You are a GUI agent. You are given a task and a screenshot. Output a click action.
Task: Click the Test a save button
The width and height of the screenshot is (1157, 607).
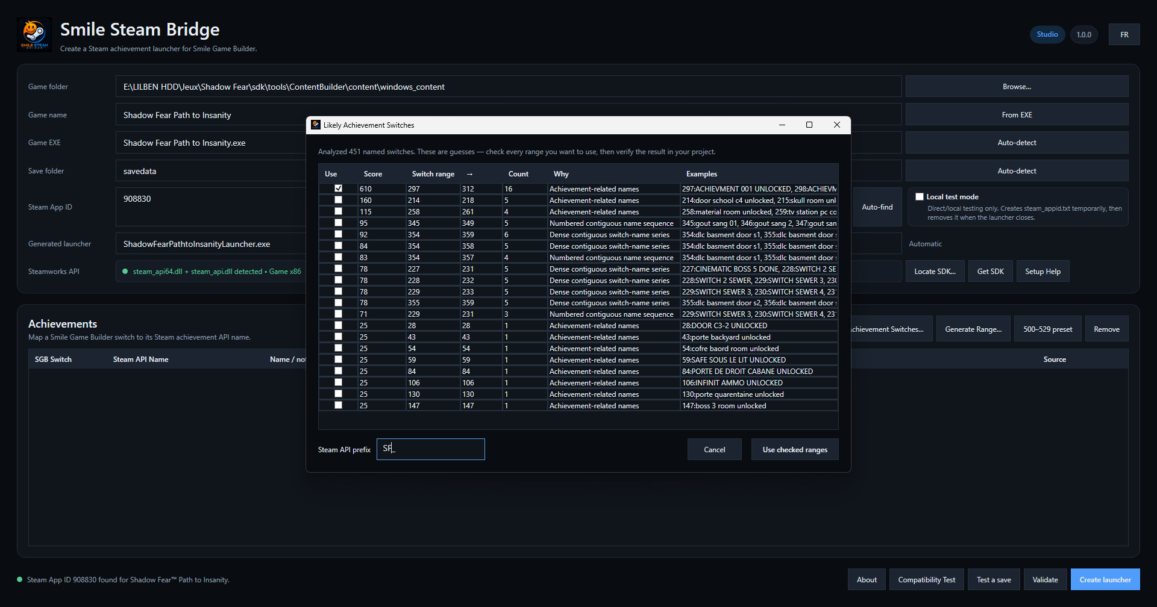[x=994, y=579]
